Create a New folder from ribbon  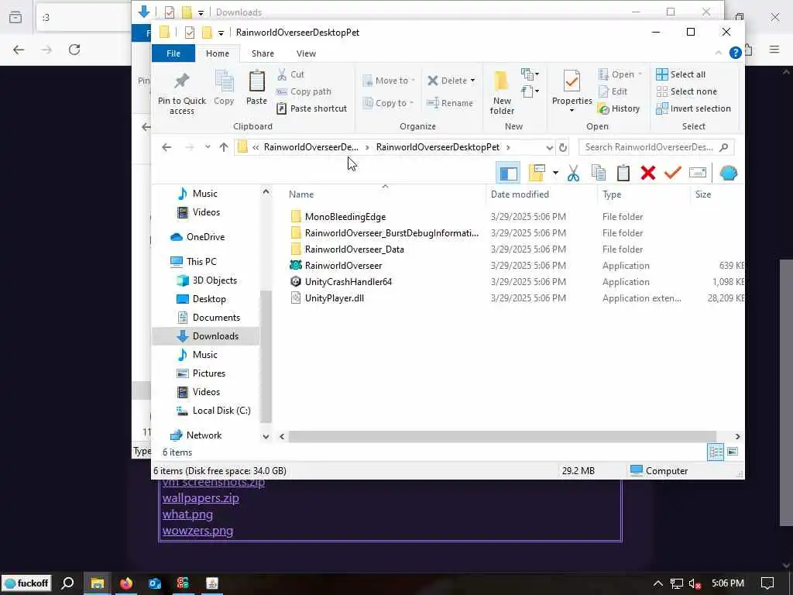pos(502,93)
